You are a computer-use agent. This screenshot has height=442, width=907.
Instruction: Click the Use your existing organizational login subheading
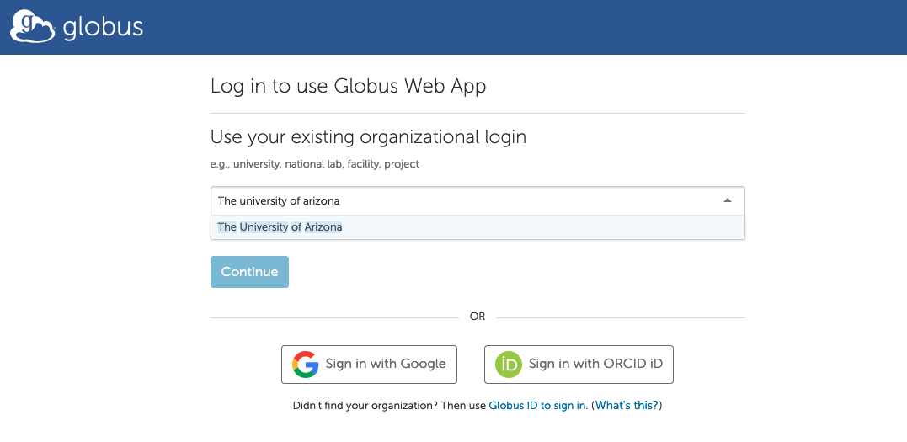point(369,137)
